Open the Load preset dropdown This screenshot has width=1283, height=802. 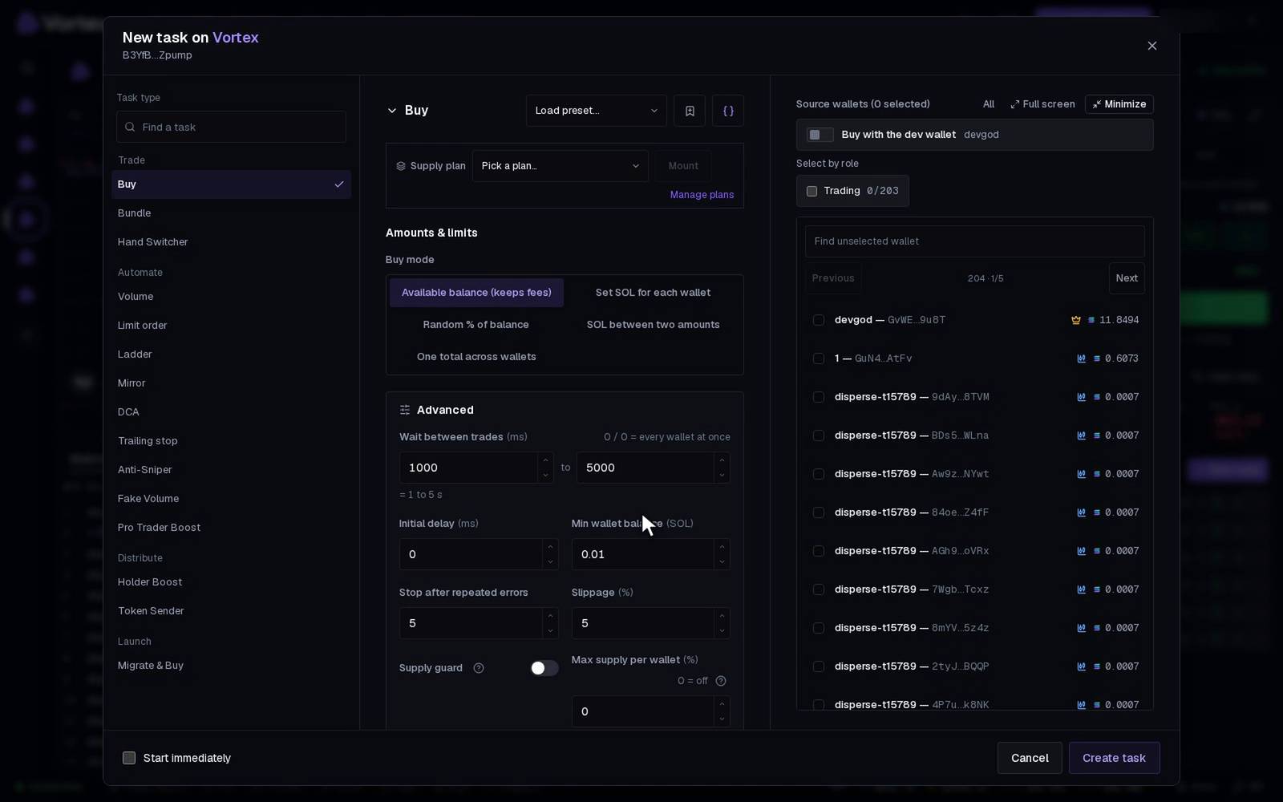pyautogui.click(x=596, y=111)
